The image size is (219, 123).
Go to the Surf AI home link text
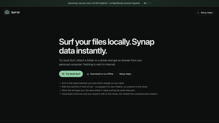15,12
